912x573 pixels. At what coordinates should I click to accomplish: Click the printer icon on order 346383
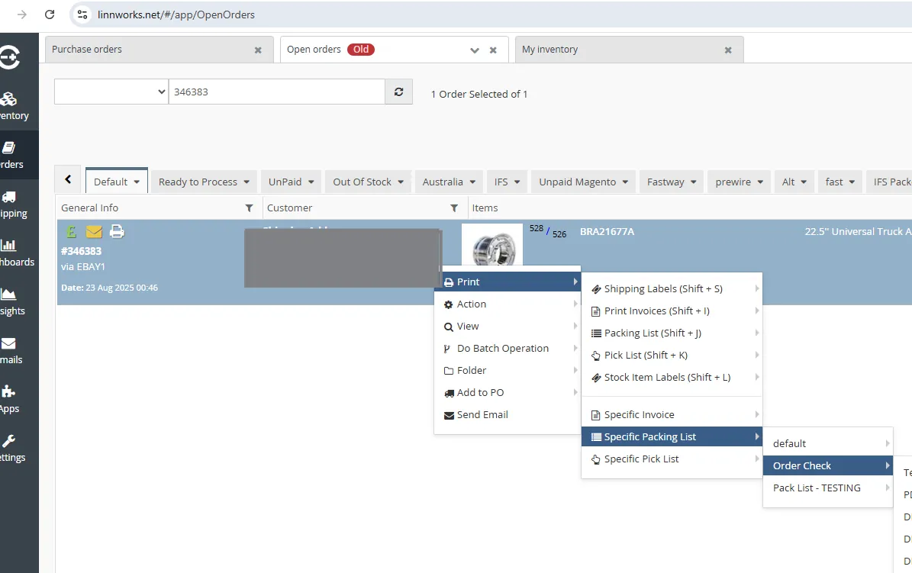point(117,231)
